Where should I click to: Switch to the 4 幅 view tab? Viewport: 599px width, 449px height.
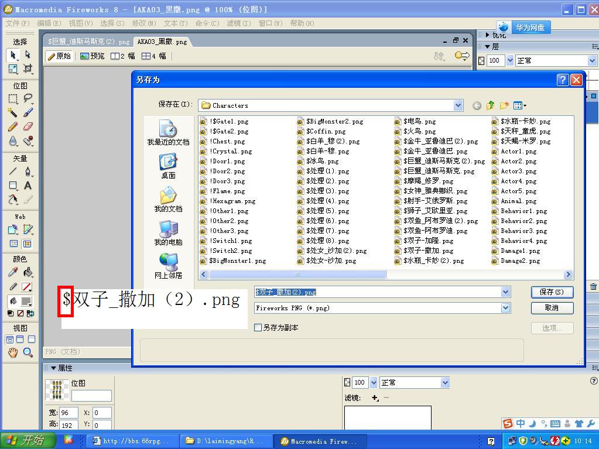(x=153, y=56)
